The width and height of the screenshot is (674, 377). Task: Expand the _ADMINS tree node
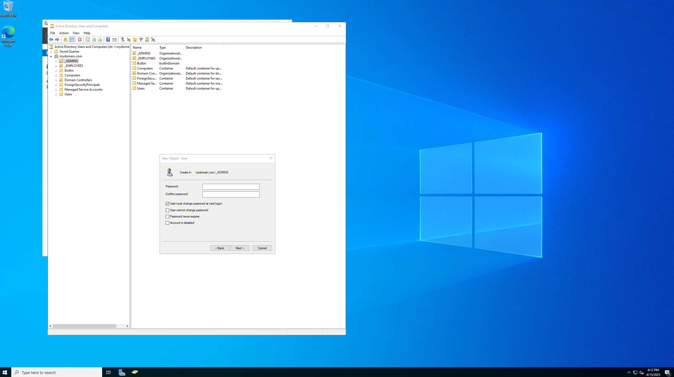(x=56, y=61)
